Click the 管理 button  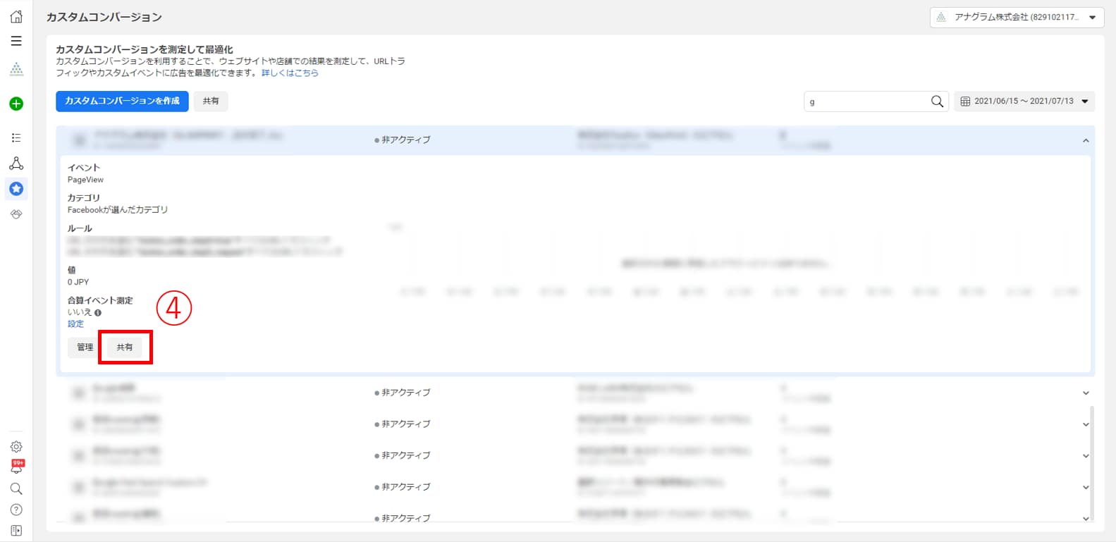tap(85, 347)
